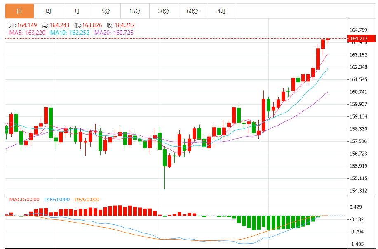Click the MA5: 163.220 indicator label

pos(27,33)
